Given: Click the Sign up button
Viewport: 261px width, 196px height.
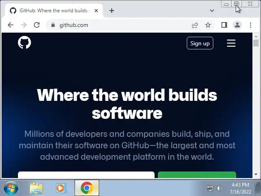Looking at the screenshot, I should 200,43.
